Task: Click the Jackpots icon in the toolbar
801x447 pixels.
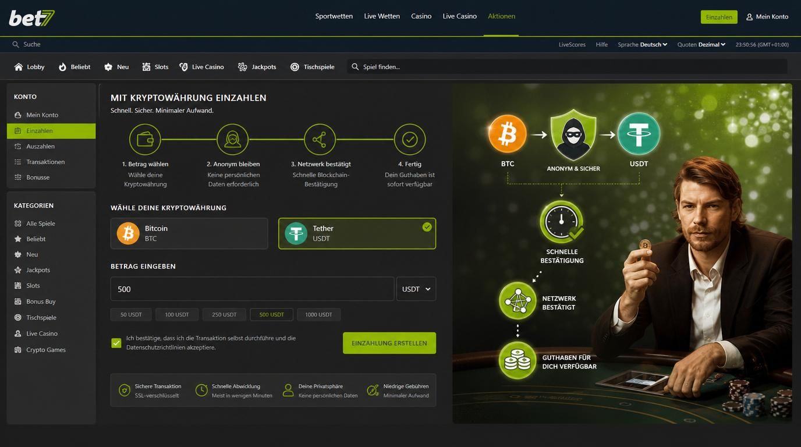Action: pos(243,67)
